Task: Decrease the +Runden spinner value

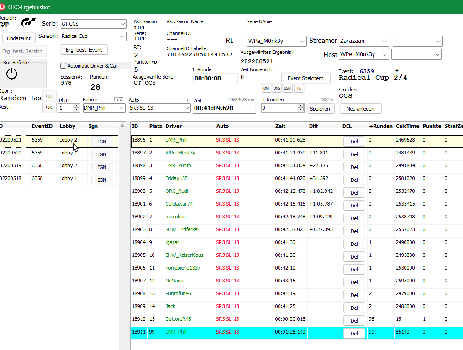Action: coord(300,110)
